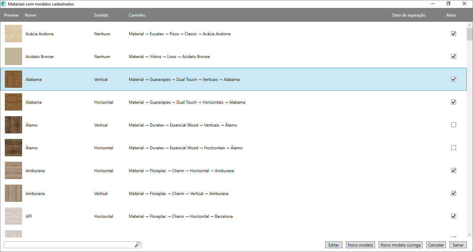Disable Ativo for Amburana Vertical row
The image size is (473, 252).
coord(454,194)
